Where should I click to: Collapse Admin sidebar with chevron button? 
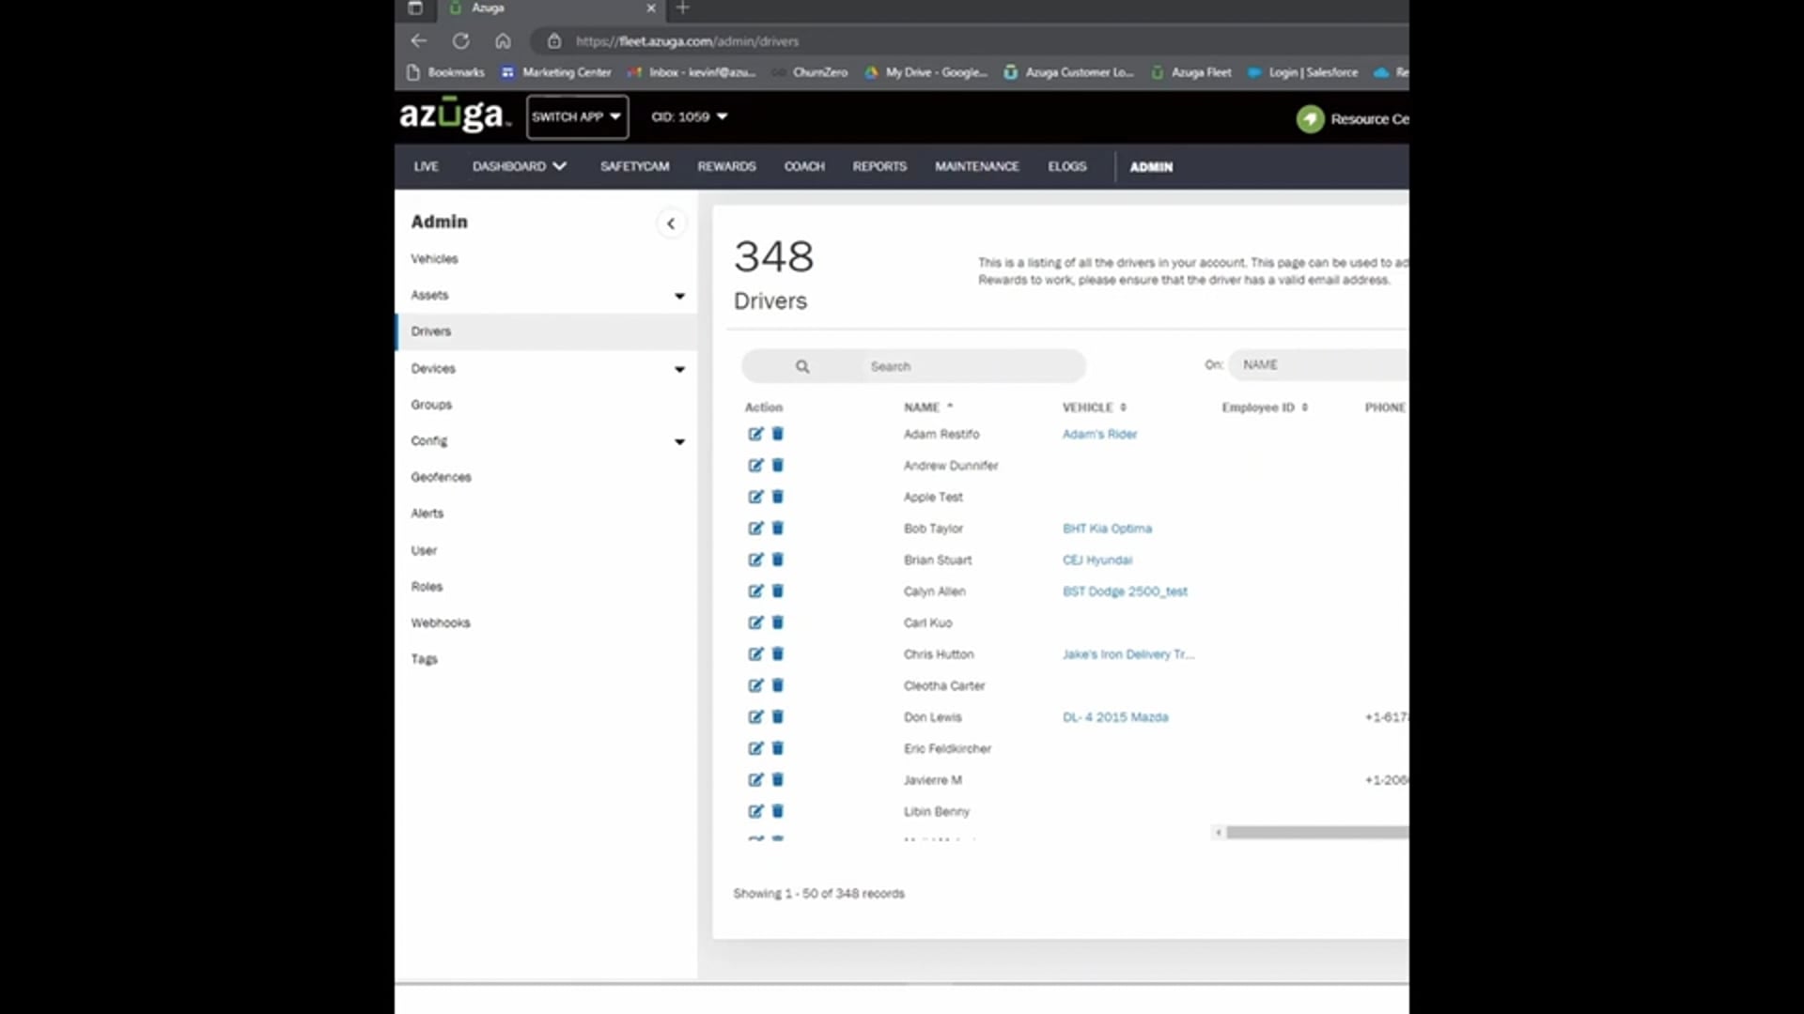(x=671, y=223)
